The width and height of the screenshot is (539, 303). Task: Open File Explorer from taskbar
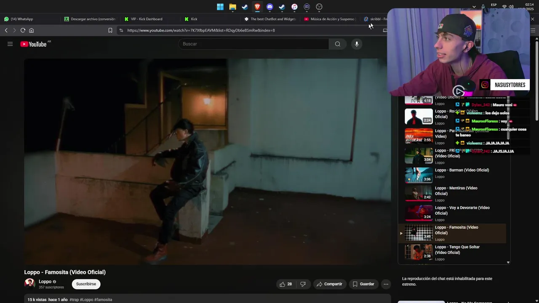coord(232,7)
